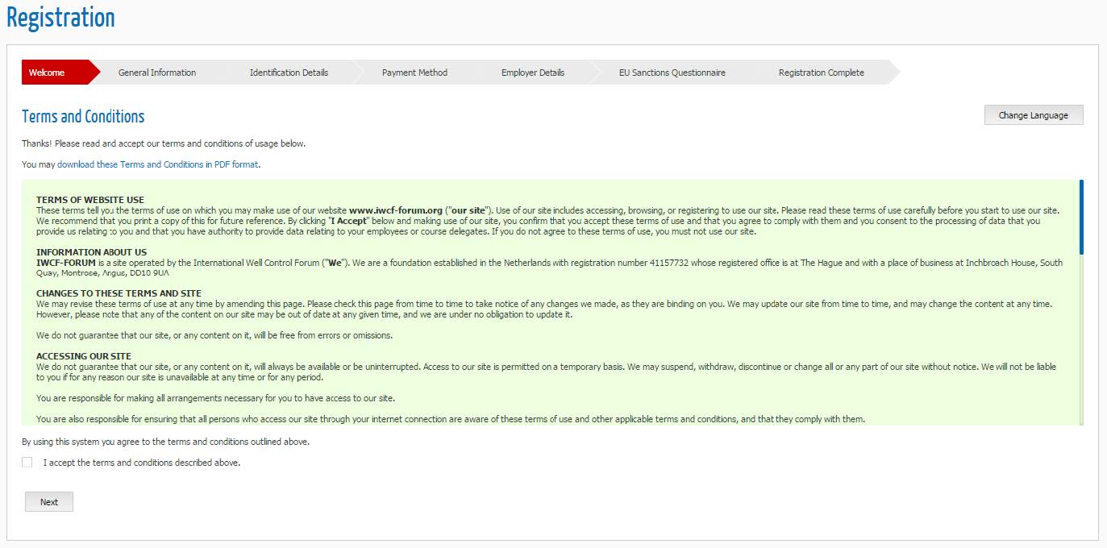Click the 'CHANGES TO THESE TERMS AND SITE' heading
1107x548 pixels.
pos(119,293)
